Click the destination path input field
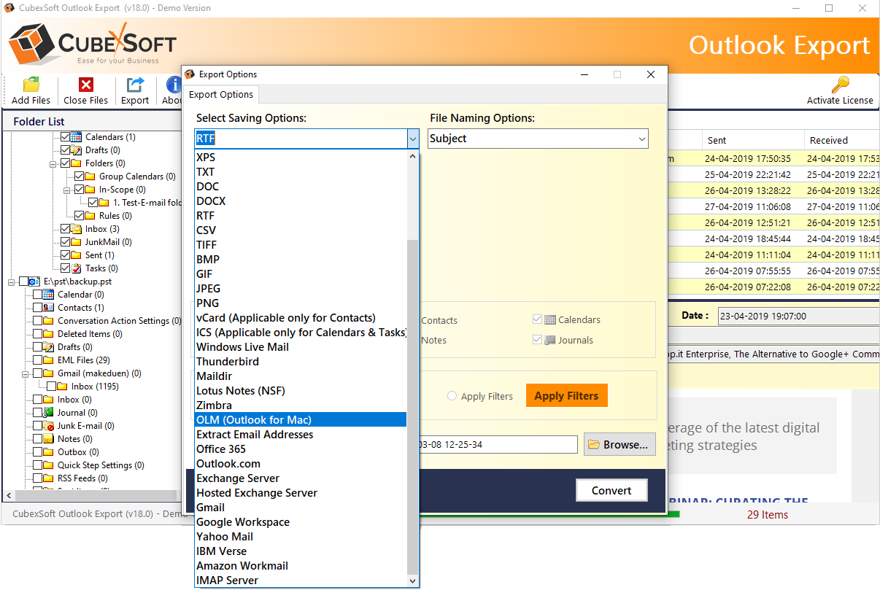 coord(498,445)
